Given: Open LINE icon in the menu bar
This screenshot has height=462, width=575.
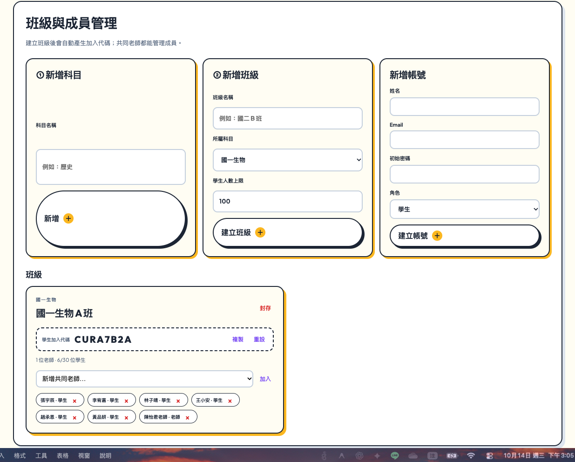Looking at the screenshot, I should pyautogui.click(x=395, y=455).
